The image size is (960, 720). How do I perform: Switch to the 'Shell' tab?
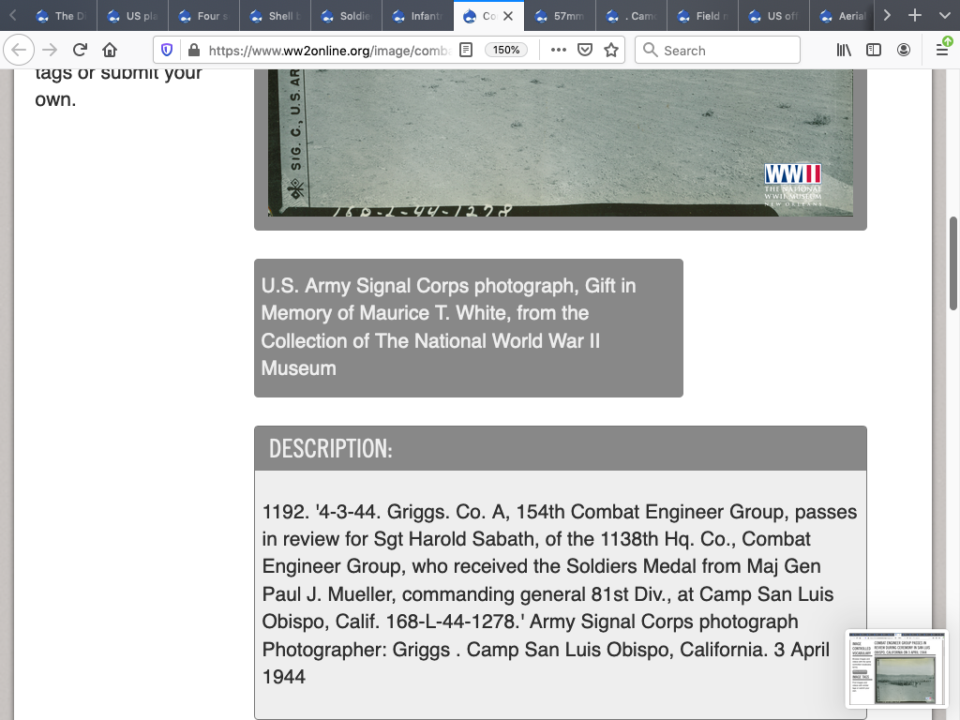tap(274, 16)
